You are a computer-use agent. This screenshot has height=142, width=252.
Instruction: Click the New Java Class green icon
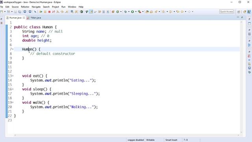[118, 11]
